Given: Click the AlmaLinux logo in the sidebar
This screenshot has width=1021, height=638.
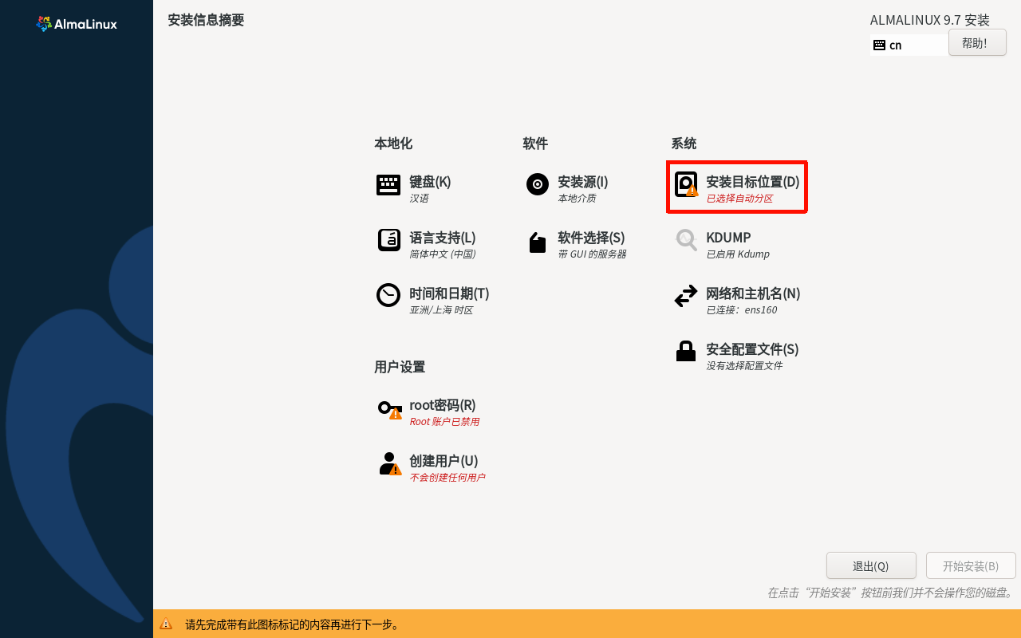Looking at the screenshot, I should [77, 24].
